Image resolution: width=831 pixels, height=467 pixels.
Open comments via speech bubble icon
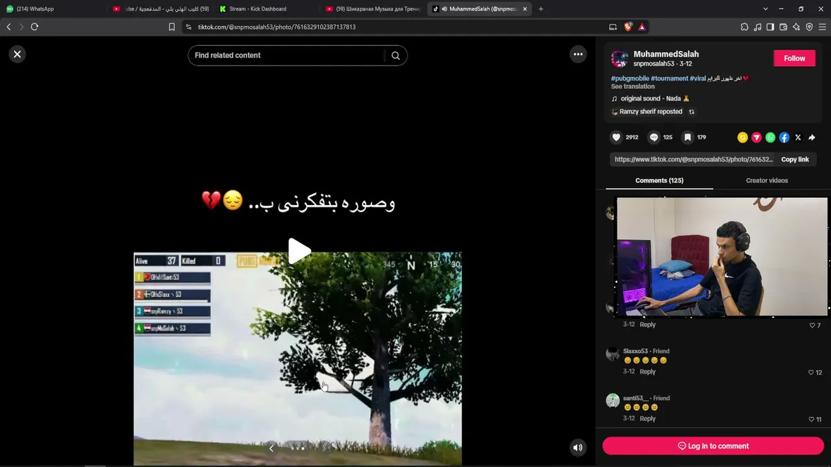(x=654, y=138)
